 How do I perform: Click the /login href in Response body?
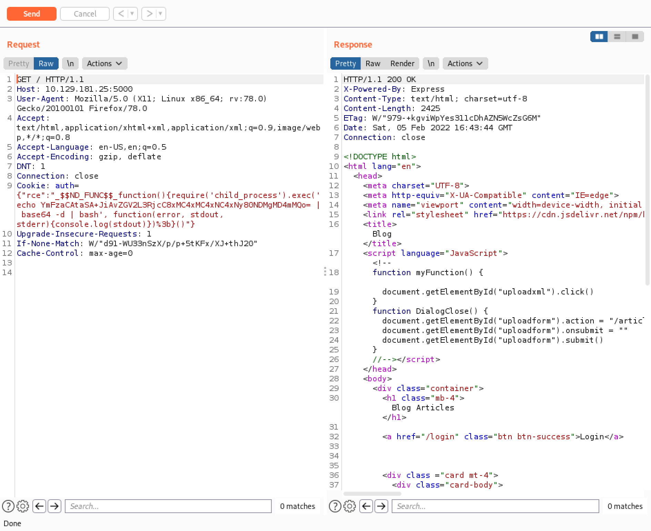pyautogui.click(x=440, y=437)
